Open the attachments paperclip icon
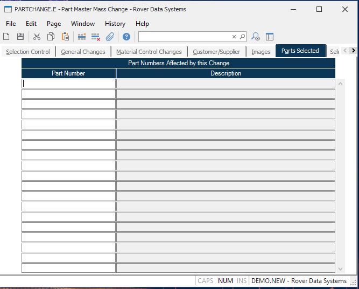This screenshot has height=289, width=359. [x=110, y=37]
